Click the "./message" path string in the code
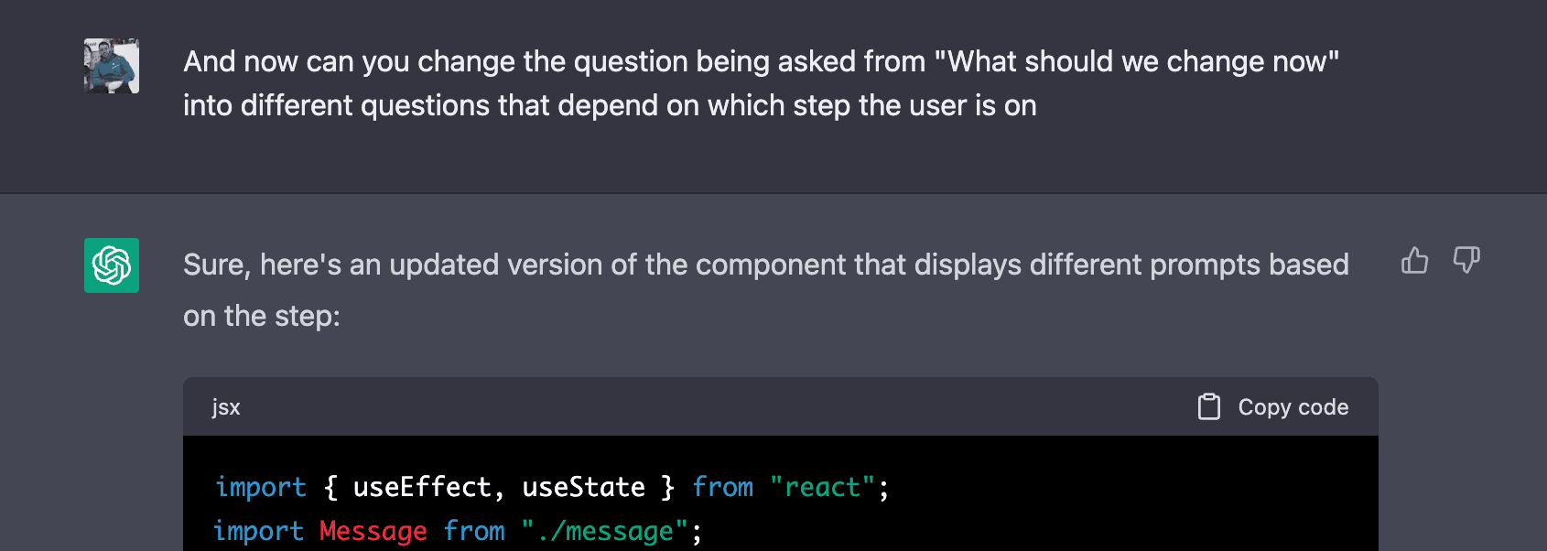 click(x=604, y=531)
